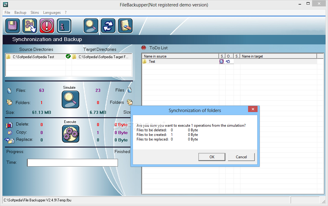Click the magnifier toolbar icon
The image size is (328, 206).
tap(91, 26)
